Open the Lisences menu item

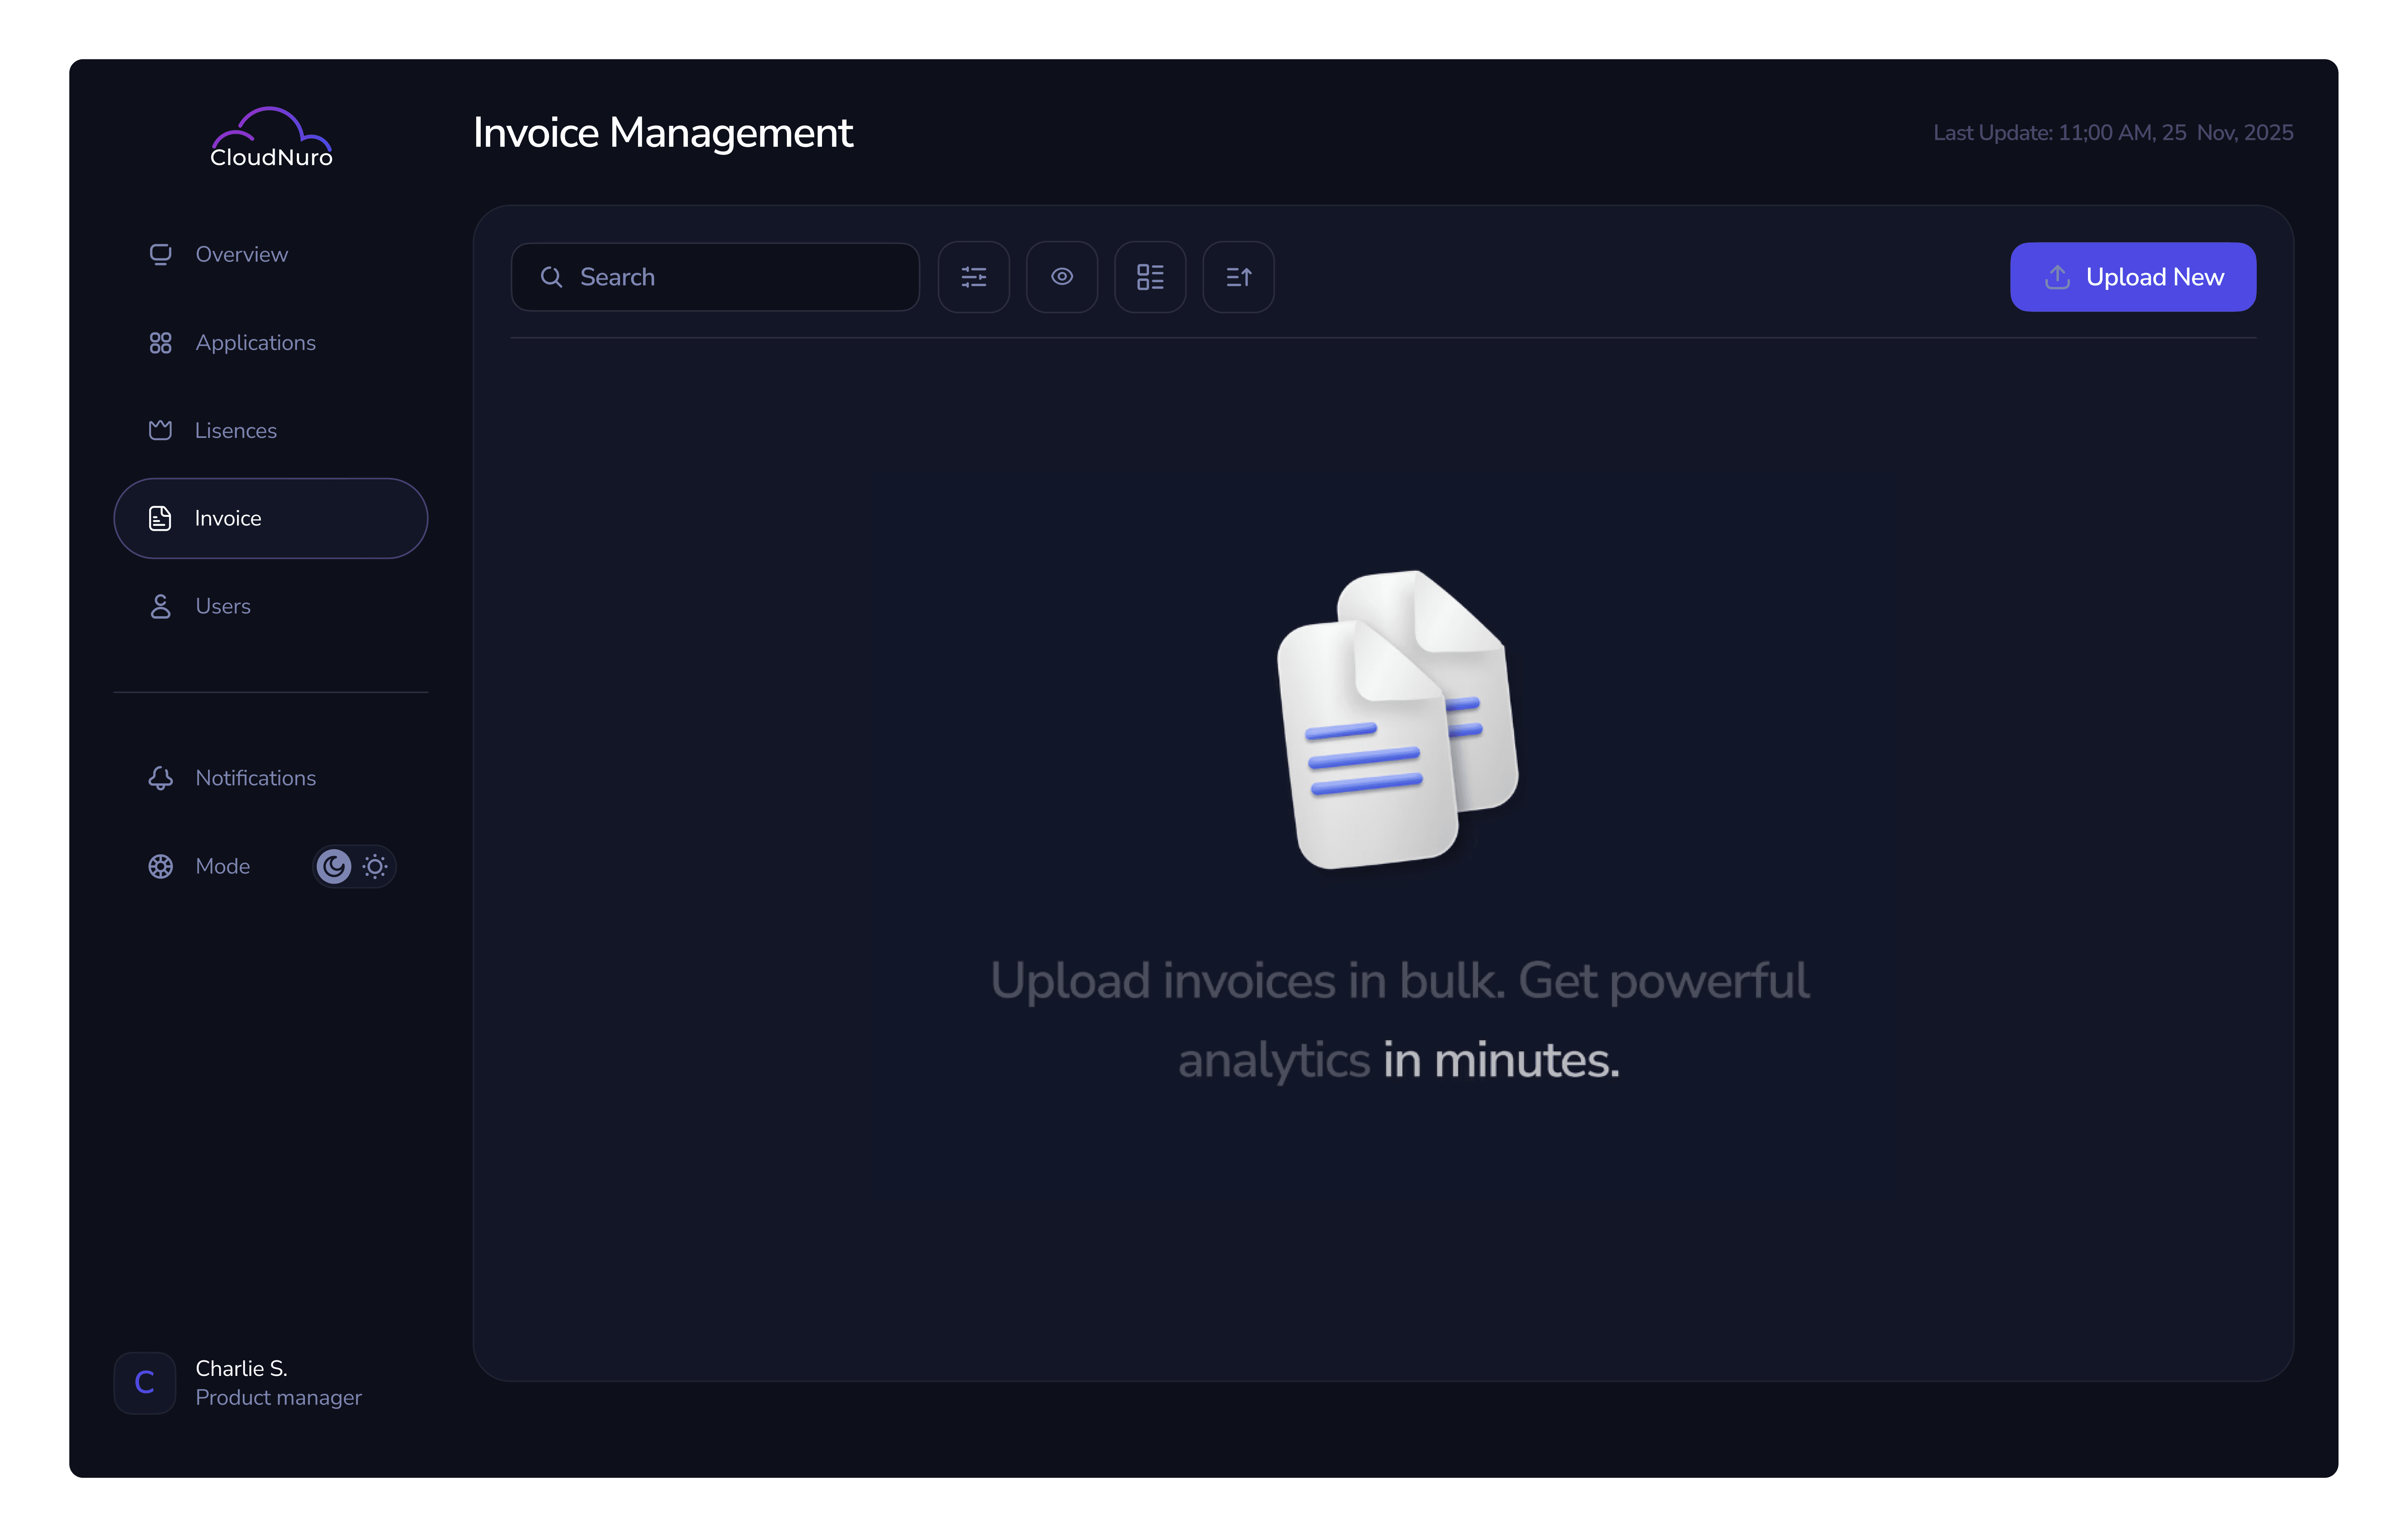pos(235,430)
